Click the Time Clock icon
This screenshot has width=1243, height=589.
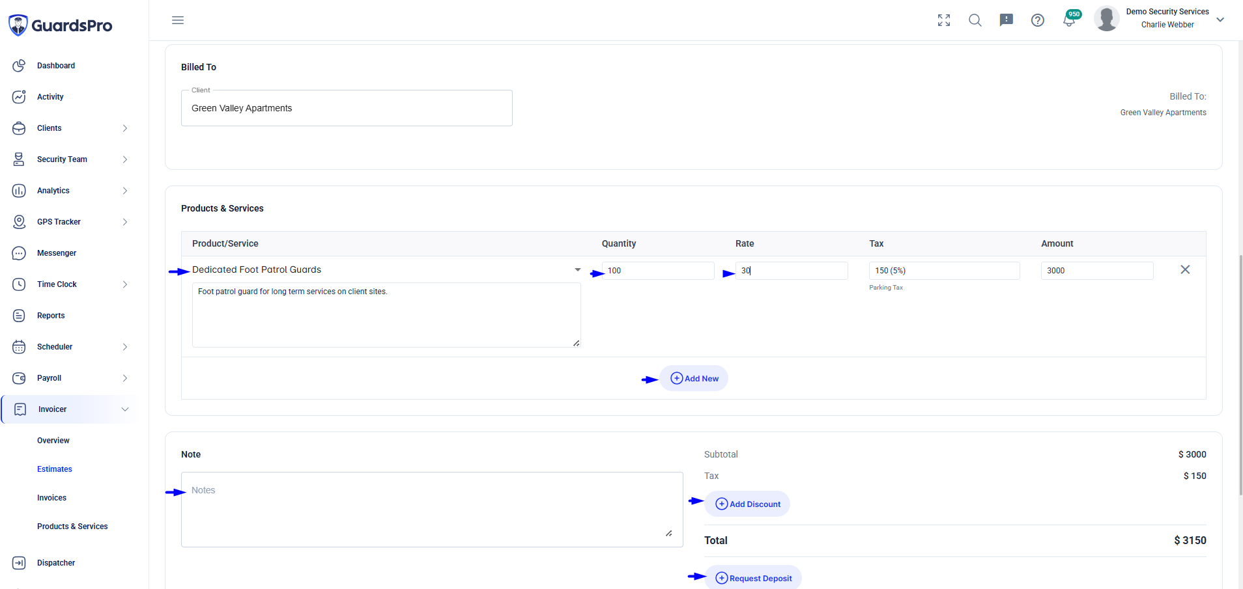pos(19,284)
